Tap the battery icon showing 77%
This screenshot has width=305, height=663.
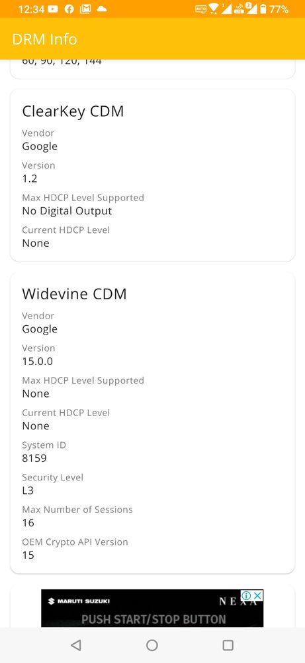[x=263, y=9]
